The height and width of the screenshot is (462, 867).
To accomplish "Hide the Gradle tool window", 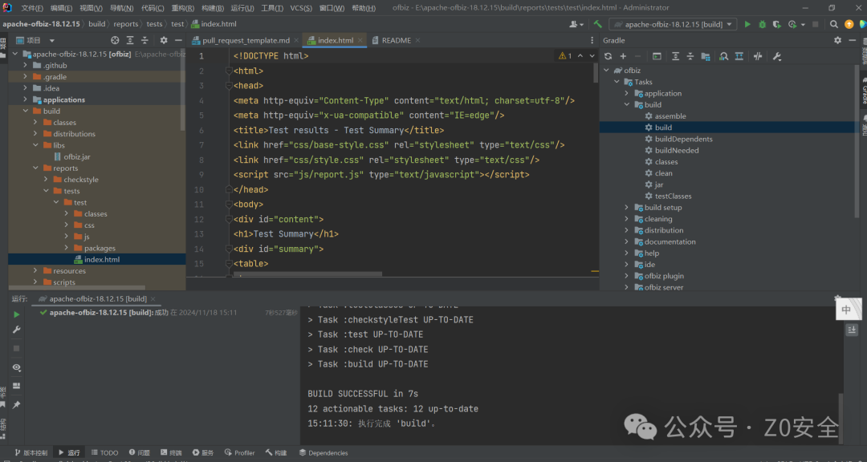I will point(852,40).
